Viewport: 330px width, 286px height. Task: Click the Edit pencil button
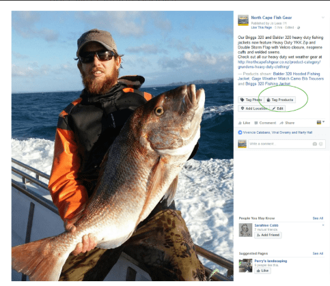(277, 109)
